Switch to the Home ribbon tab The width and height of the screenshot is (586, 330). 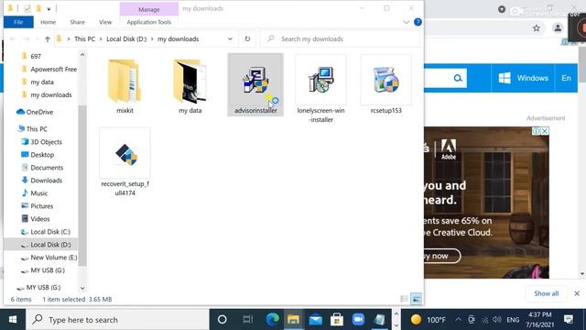click(x=49, y=22)
